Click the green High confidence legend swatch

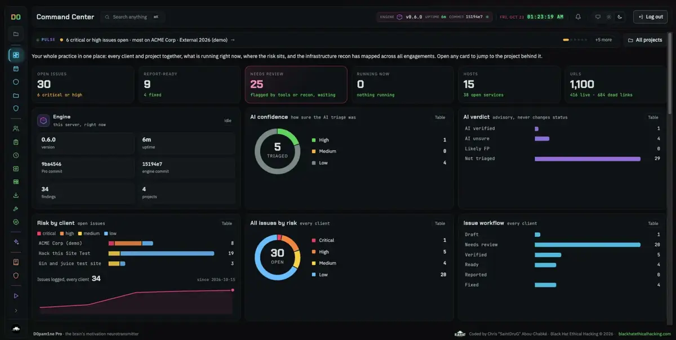[x=314, y=140]
